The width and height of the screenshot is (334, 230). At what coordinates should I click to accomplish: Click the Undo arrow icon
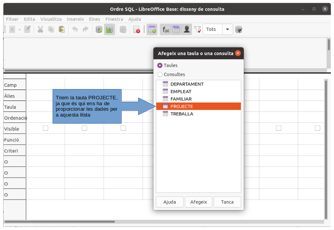point(75,29)
